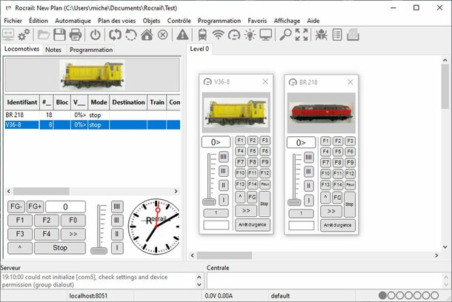Click >> direction in BR 218 throttle

pyautogui.click(x=331, y=211)
